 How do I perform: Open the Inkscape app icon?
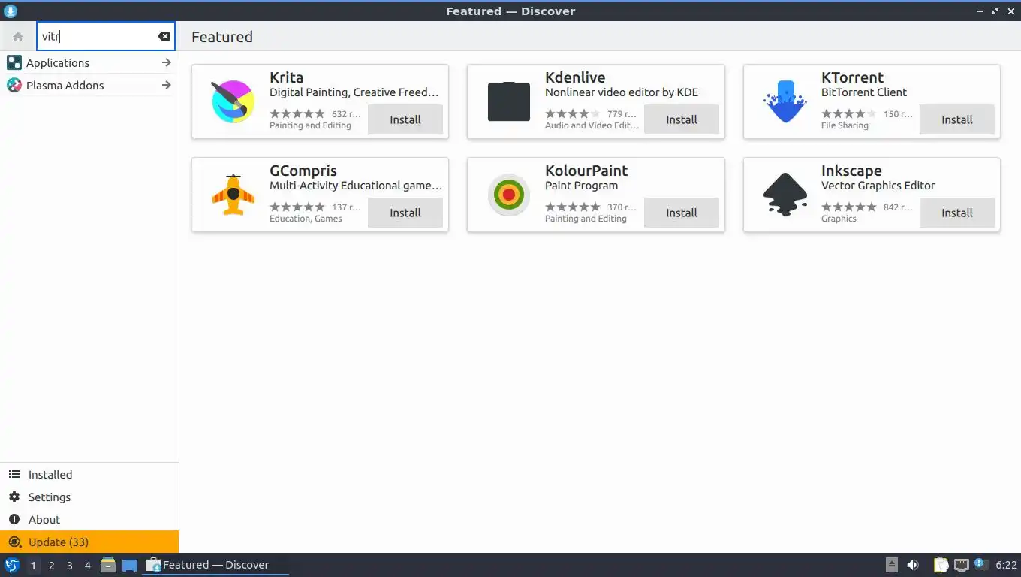coord(785,195)
